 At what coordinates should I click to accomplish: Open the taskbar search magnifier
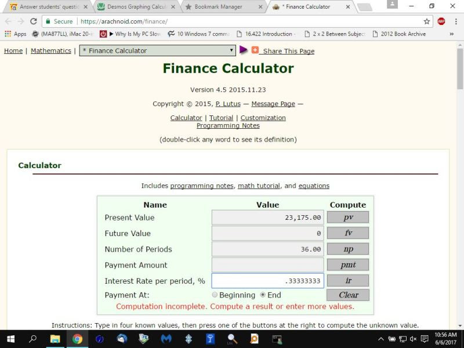32,339
